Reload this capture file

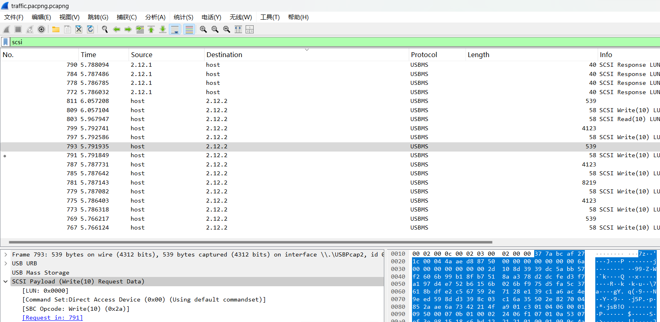coord(91,29)
